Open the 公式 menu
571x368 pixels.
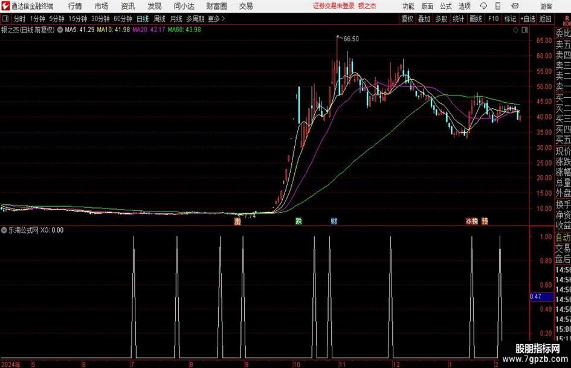point(445,6)
